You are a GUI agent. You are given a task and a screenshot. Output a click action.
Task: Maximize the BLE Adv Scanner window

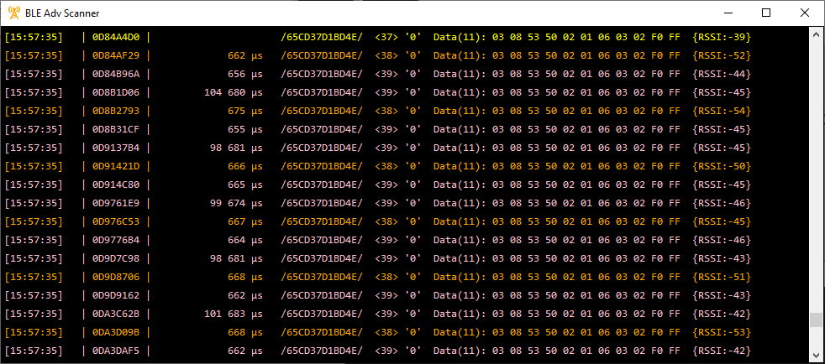pos(766,13)
